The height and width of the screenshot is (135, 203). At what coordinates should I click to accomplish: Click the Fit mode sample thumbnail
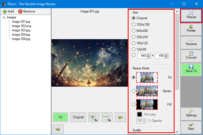pos(147,77)
